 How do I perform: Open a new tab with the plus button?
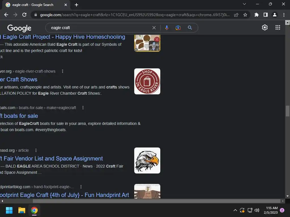tap(76, 5)
